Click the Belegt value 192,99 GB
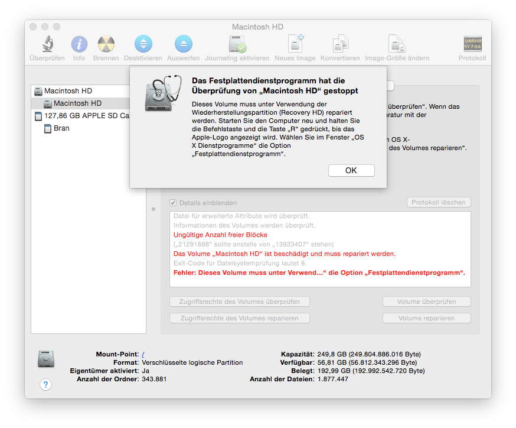The height and width of the screenshot is (428, 516). 371,371
